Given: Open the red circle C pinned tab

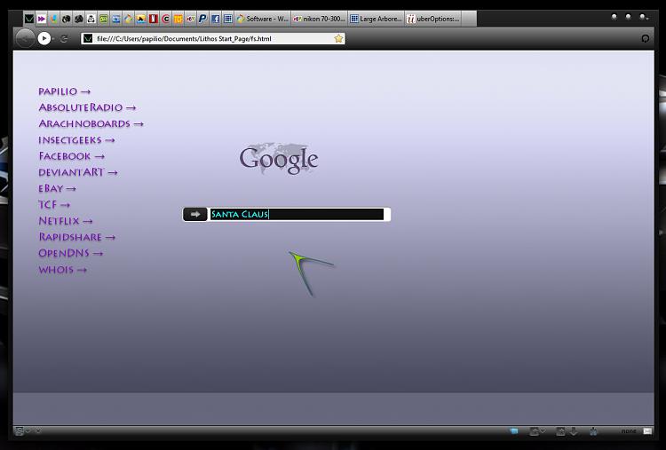Looking at the screenshot, I should (x=166, y=19).
